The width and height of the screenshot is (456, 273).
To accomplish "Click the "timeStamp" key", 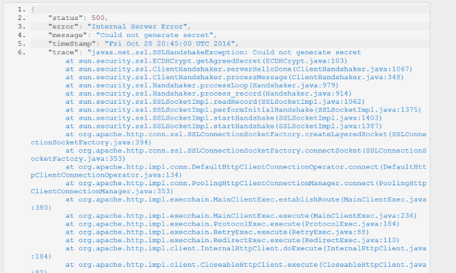I will pos(72,44).
